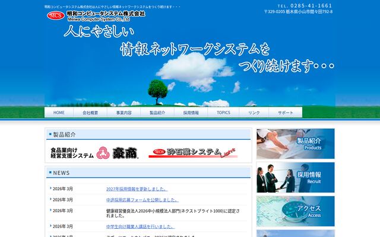The height and width of the screenshot is (237, 380).
Task: Click the 製品紹介 section heading
Action: click(x=64, y=134)
